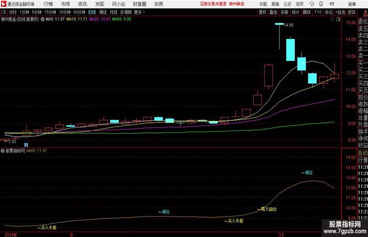
Task: Click the MA10: 11.71 value label
Action: [x=77, y=19]
